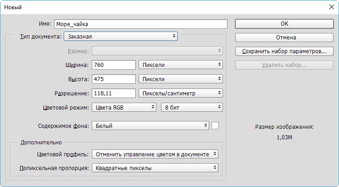Open the Тип документа dropdown set to Заказная
This screenshot has height=187, width=339.
point(121,35)
